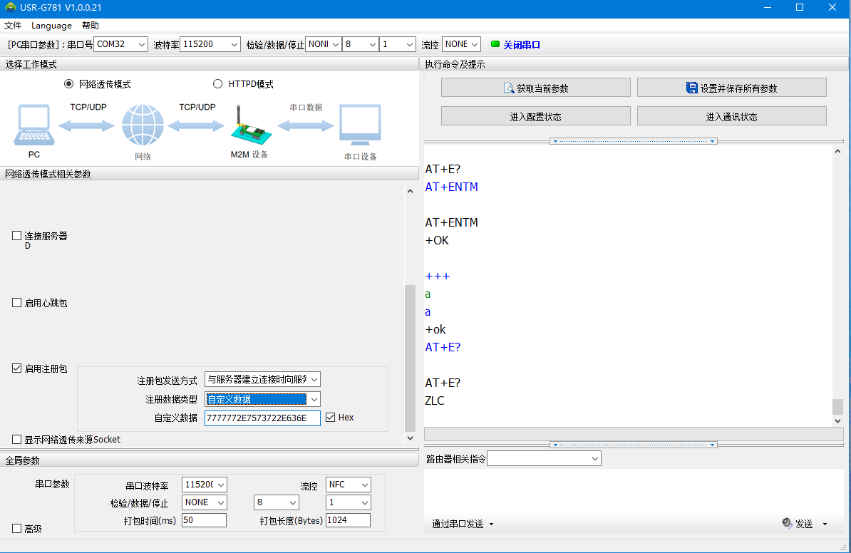Toggle the Hex checkbox for custom data
The height and width of the screenshot is (553, 851).
click(331, 418)
